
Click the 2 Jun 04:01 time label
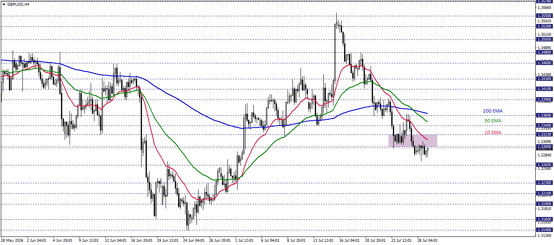[x=37, y=240]
